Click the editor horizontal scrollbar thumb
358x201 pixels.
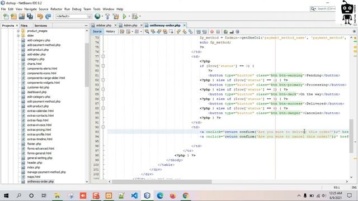pyautogui.click(x=162, y=181)
